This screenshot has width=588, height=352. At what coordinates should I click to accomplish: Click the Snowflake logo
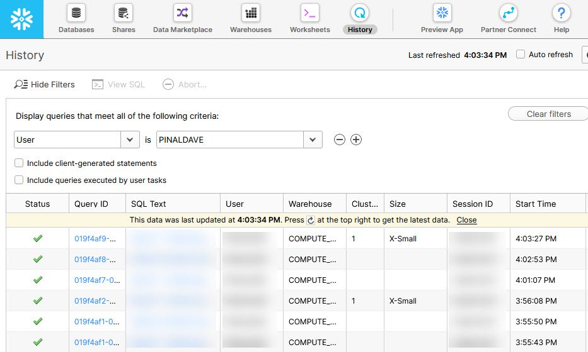22,19
